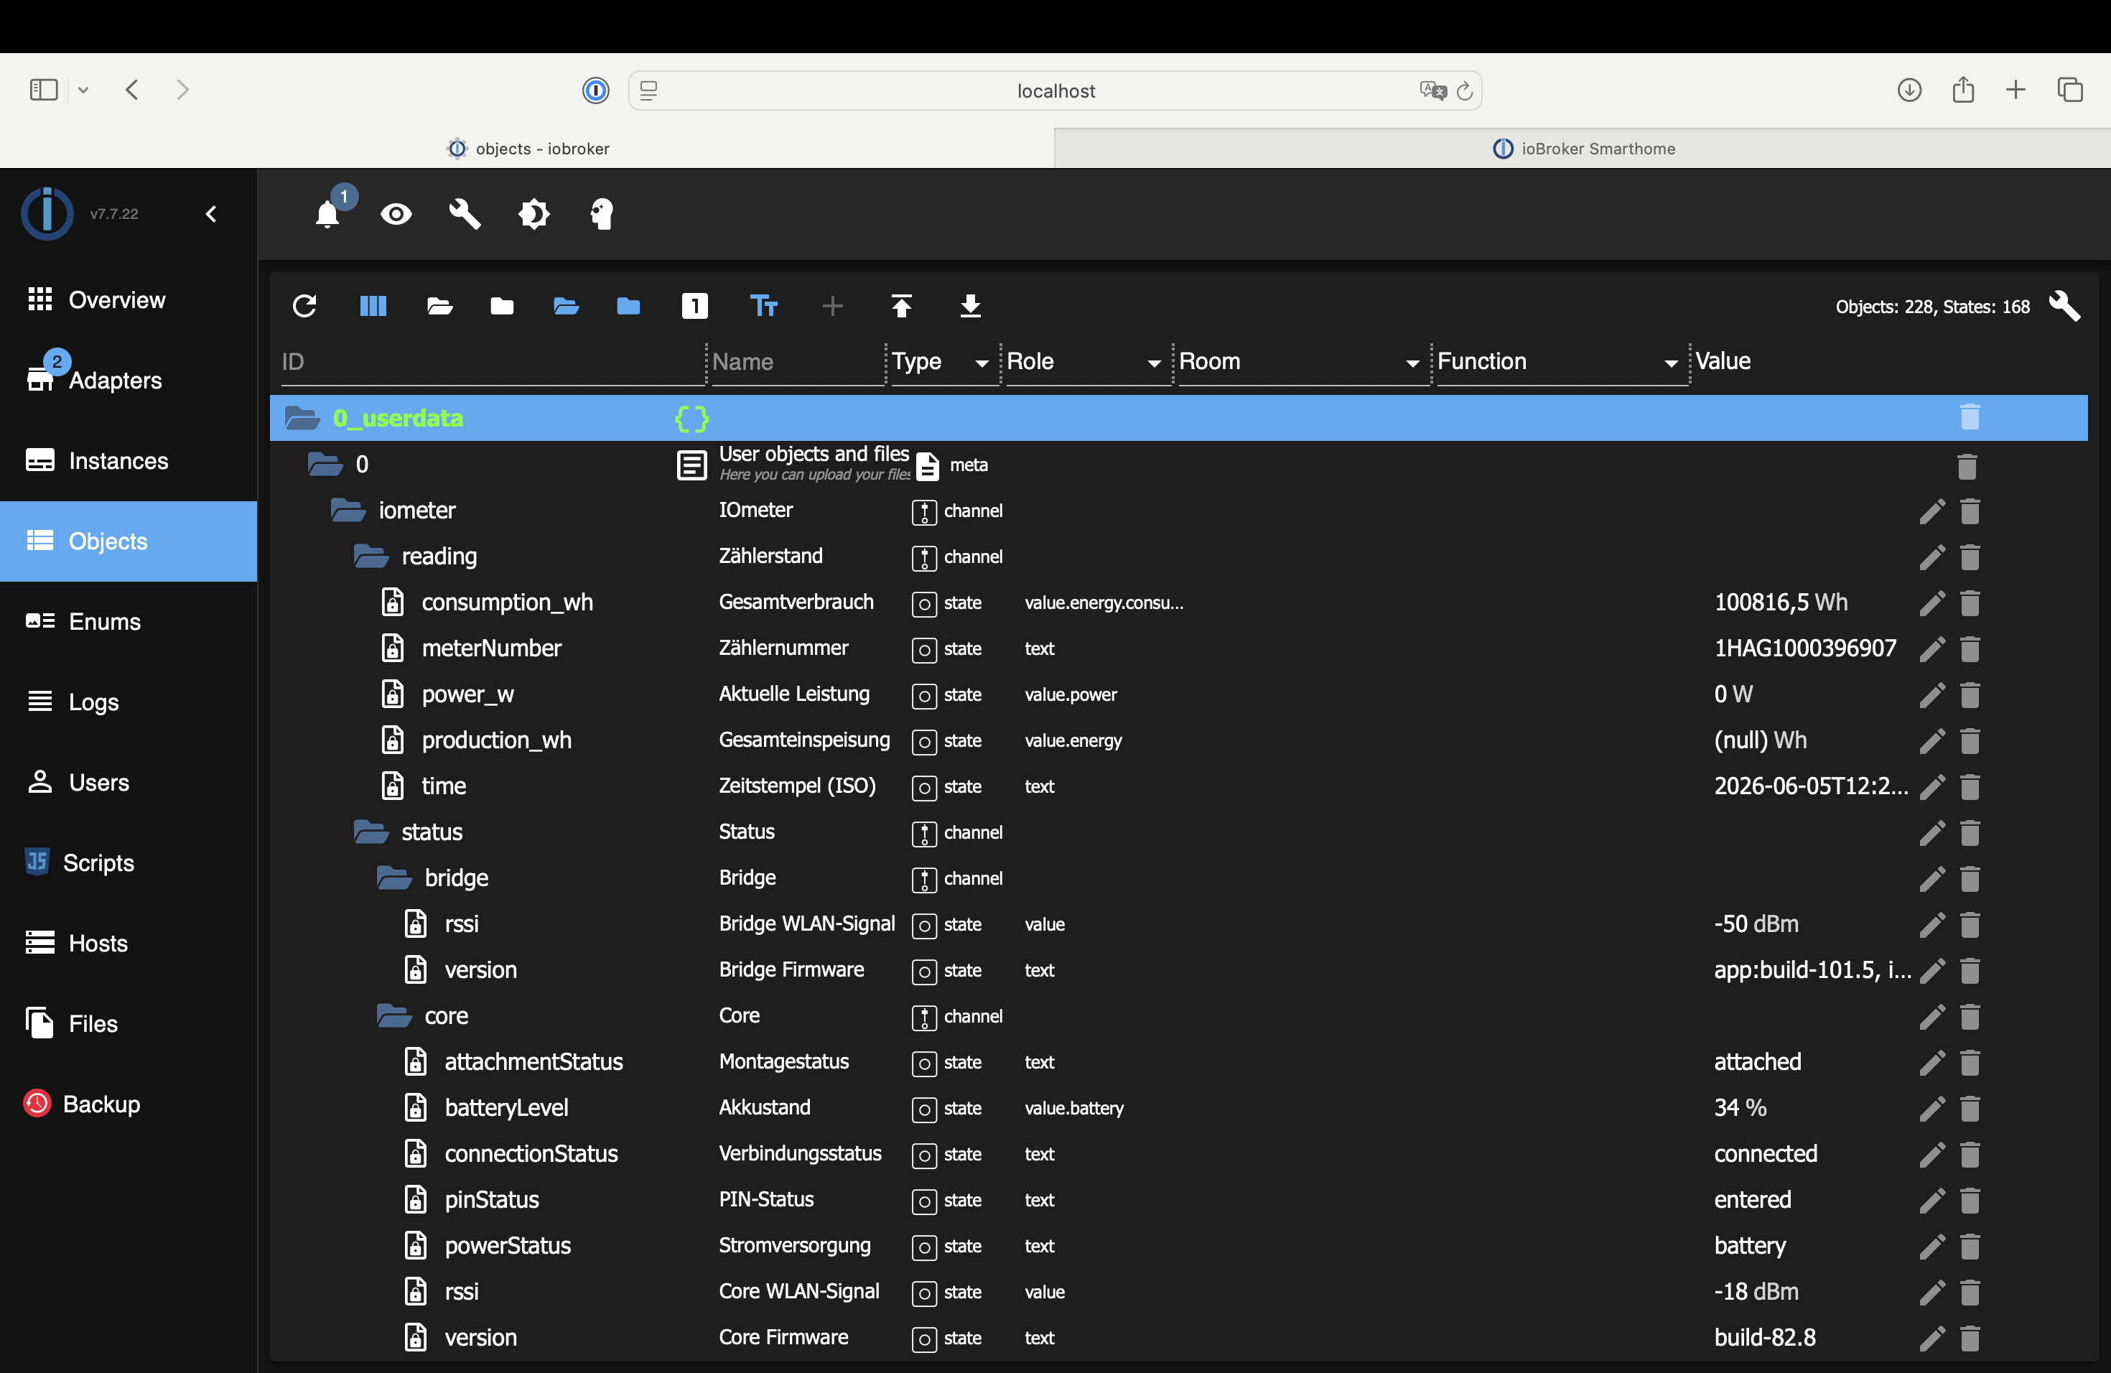Edit the pinStatus object
This screenshot has width=2111, height=1373.
[1931, 1201]
